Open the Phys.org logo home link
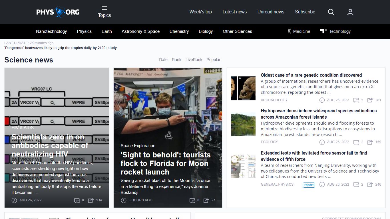This screenshot has height=219, width=390. [x=58, y=12]
